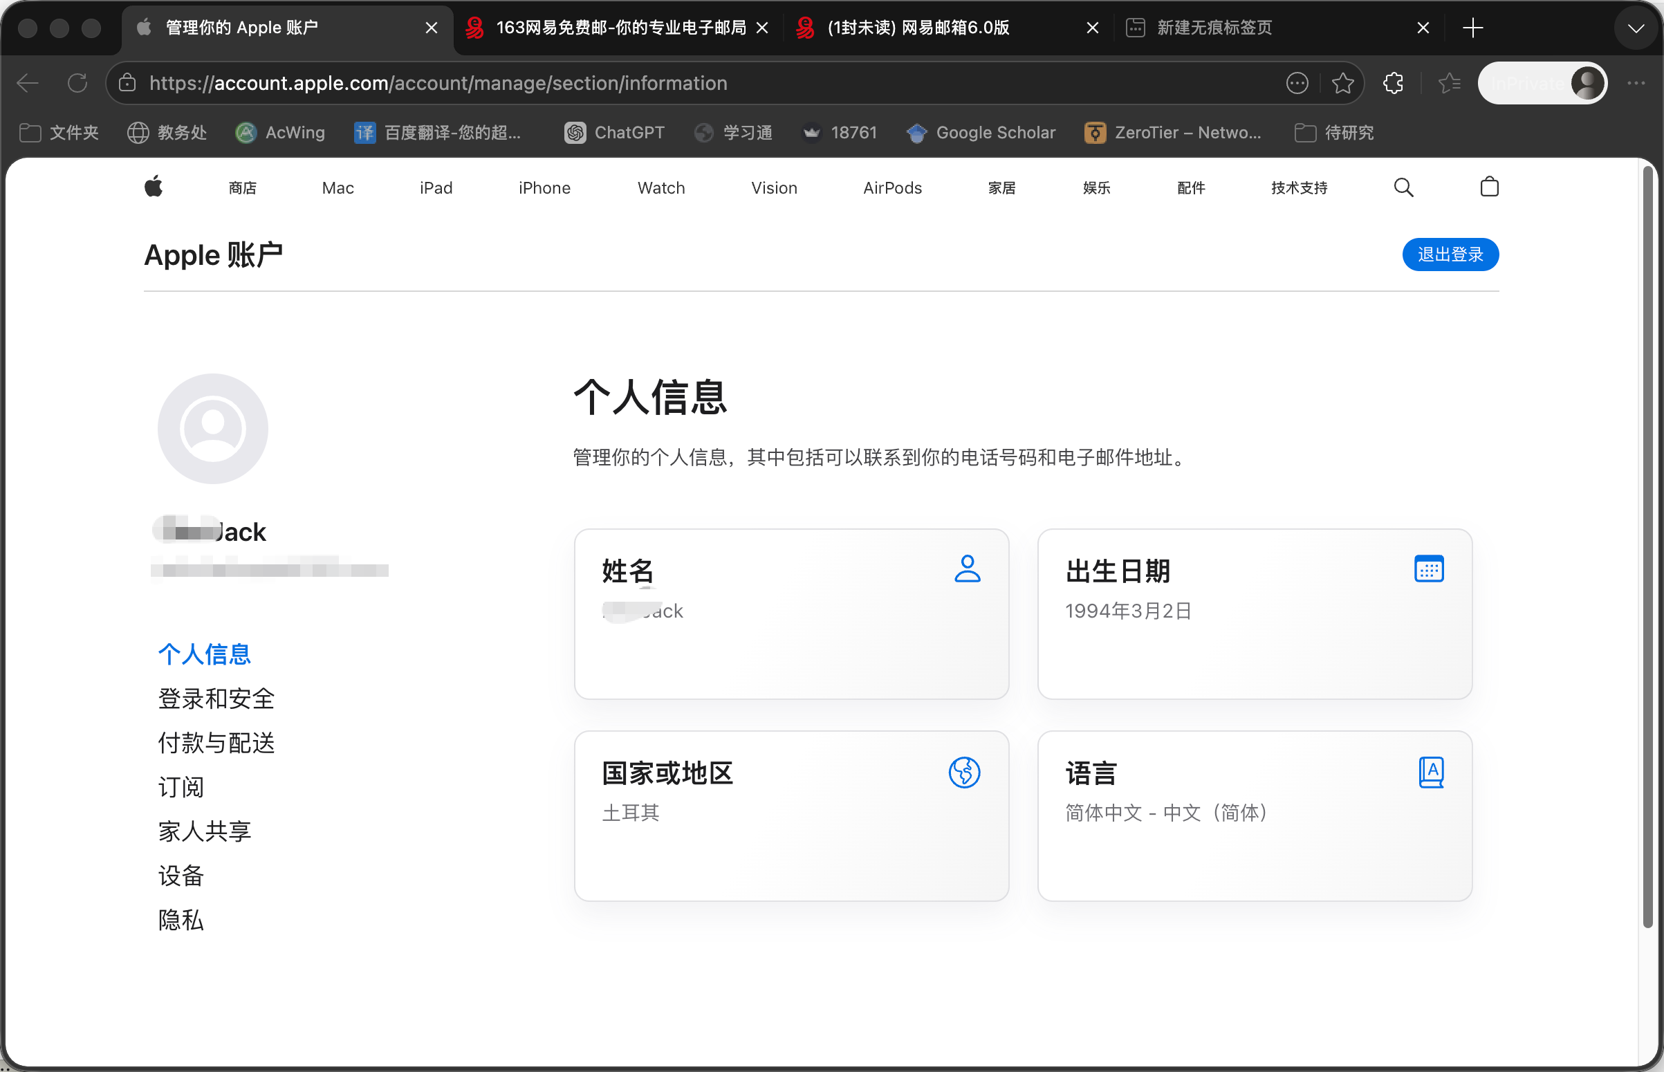Add page to favorites star icon

pos(1342,84)
